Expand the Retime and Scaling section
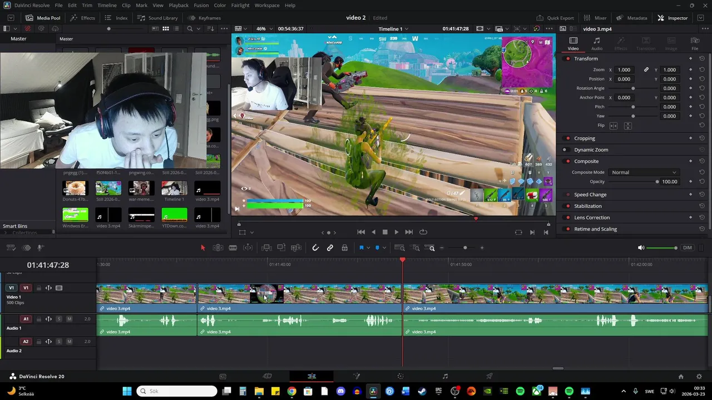Screen dimensions: 712x400 pos(595,229)
